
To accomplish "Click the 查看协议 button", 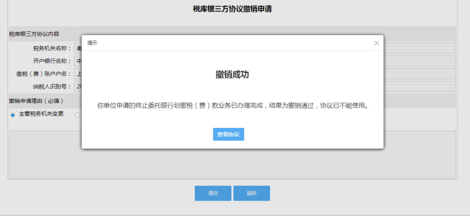I will [228, 135].
